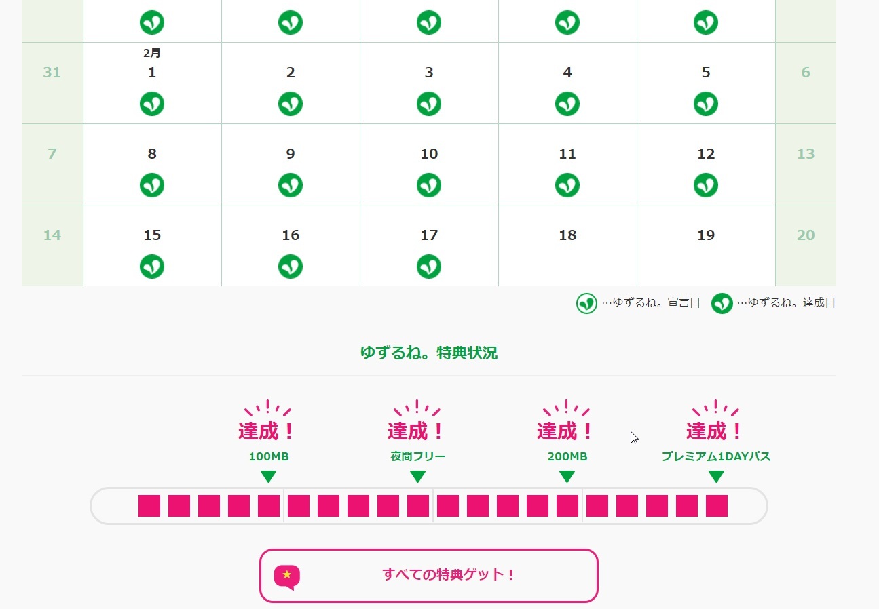Click the ゆずるね。達成日 legend icon
879x609 pixels.
(x=722, y=303)
